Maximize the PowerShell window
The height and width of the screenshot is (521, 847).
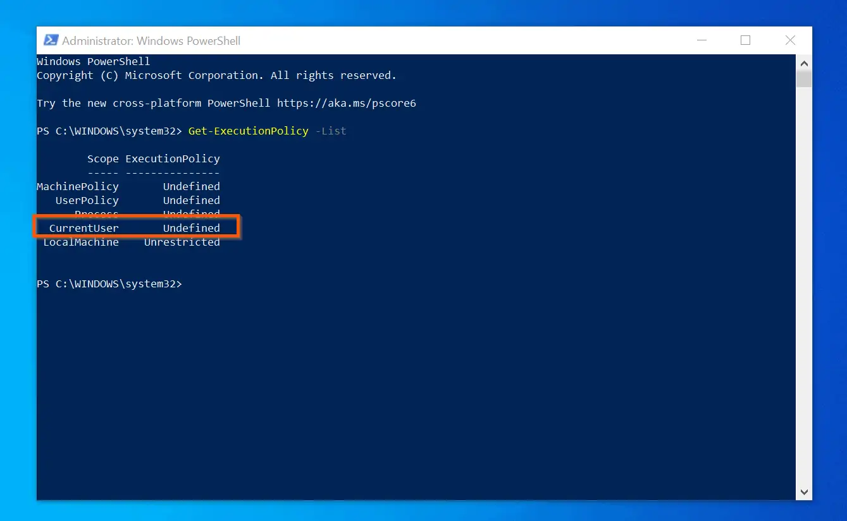745,40
